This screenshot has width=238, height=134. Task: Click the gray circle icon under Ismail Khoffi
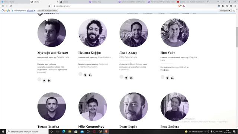pos(80,74)
